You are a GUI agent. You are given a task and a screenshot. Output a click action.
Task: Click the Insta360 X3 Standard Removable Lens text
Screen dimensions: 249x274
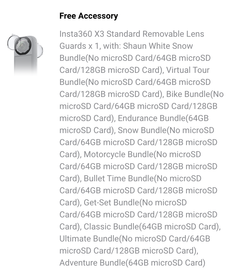(132, 34)
